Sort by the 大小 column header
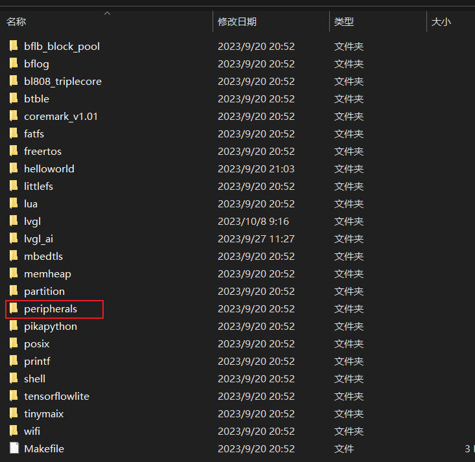The width and height of the screenshot is (475, 462). click(x=441, y=21)
